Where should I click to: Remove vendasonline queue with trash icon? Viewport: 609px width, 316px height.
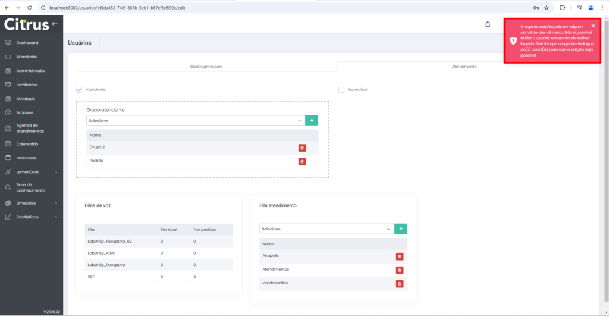(x=400, y=284)
